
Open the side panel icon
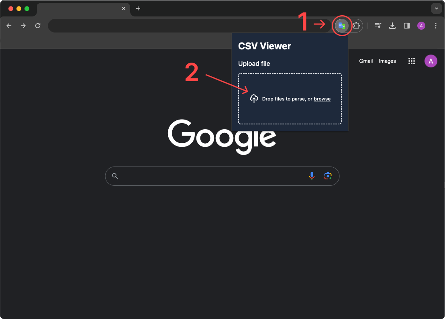[x=406, y=25]
